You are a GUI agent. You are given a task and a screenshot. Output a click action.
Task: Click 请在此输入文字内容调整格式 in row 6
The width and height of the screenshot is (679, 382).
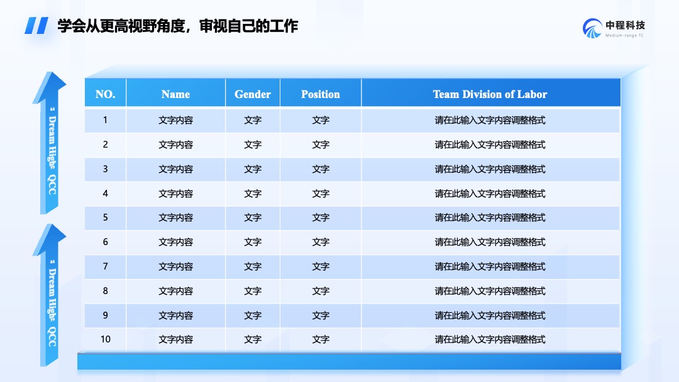click(490, 243)
